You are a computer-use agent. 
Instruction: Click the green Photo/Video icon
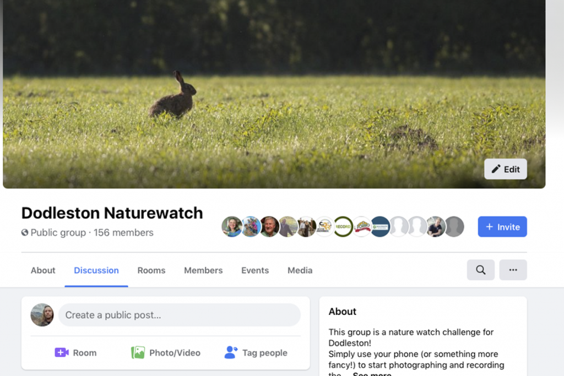pos(138,353)
